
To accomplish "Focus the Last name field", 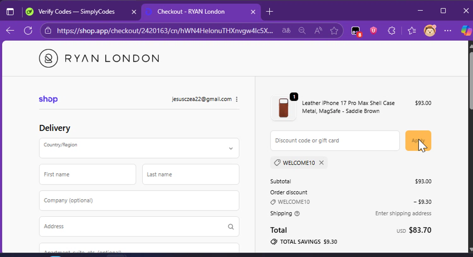I will [191, 174].
